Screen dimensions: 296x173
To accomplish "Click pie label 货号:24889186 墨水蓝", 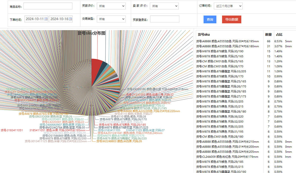I will 157,89.
